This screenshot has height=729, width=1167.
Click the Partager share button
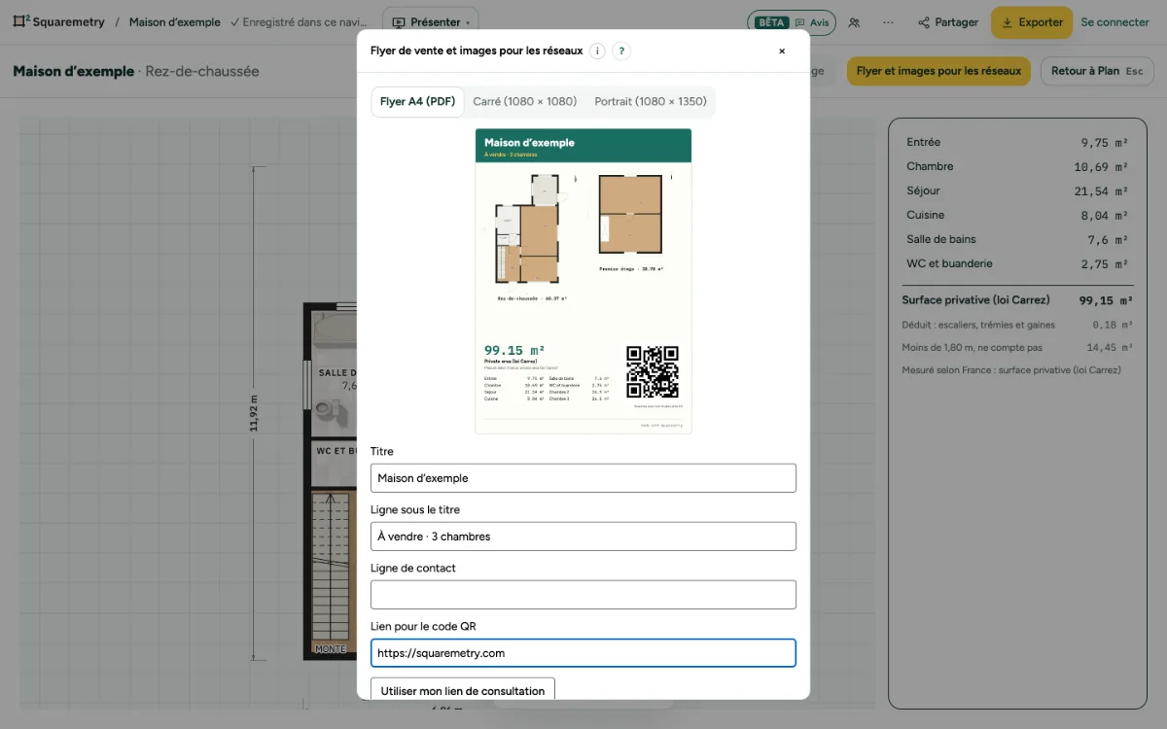pyautogui.click(x=948, y=22)
